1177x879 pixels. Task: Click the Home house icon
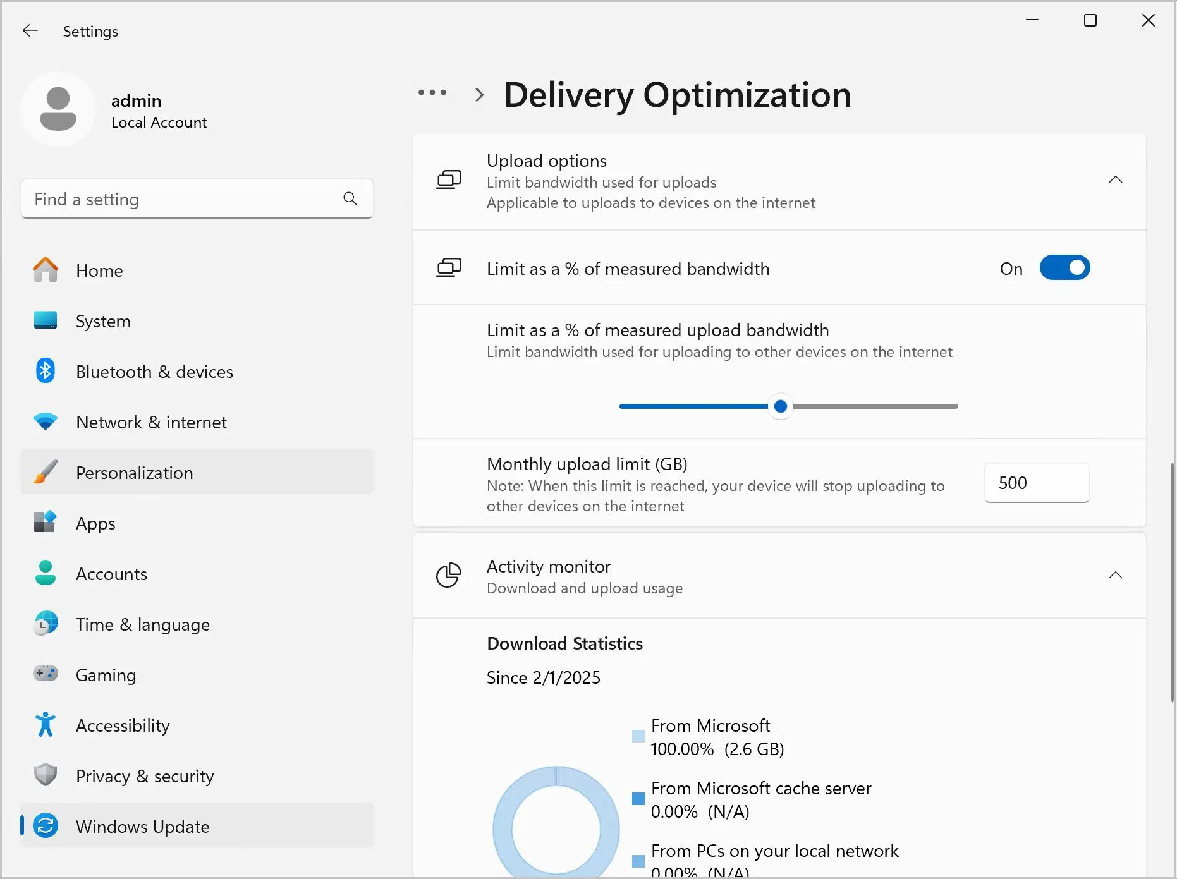[46, 270]
